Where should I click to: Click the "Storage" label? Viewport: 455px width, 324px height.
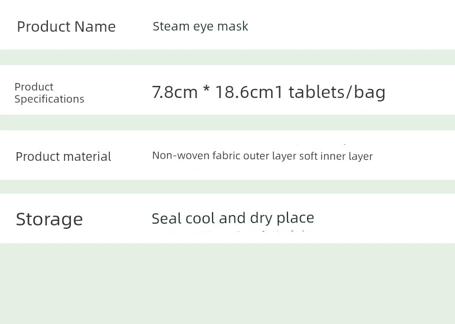click(50, 219)
